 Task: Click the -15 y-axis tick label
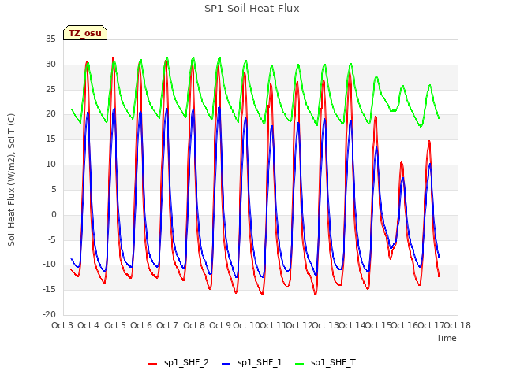(x=49, y=290)
